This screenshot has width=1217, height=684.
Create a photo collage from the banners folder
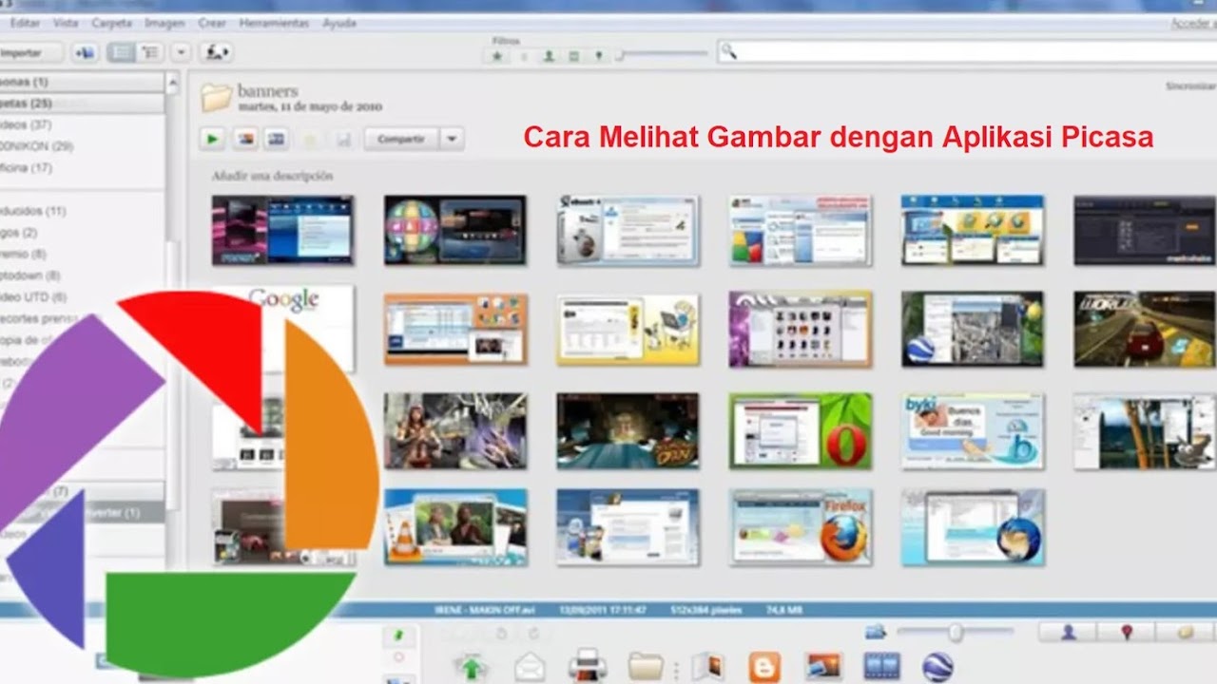click(x=245, y=140)
